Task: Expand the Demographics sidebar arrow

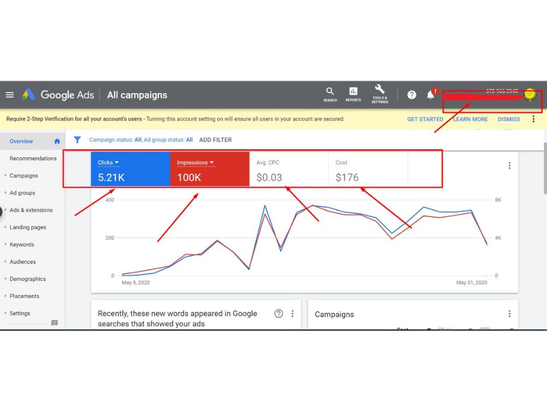Action: (5, 279)
